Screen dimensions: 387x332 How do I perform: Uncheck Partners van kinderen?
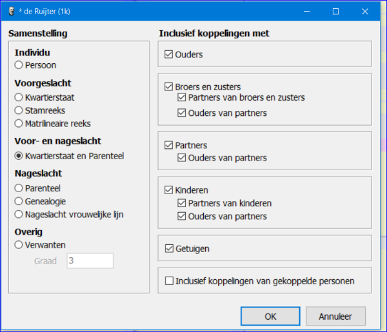(x=183, y=203)
